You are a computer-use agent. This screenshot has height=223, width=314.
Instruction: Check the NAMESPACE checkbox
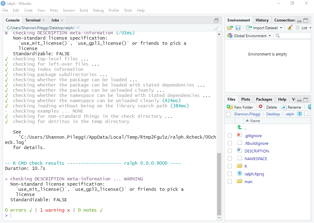click(x=230, y=159)
